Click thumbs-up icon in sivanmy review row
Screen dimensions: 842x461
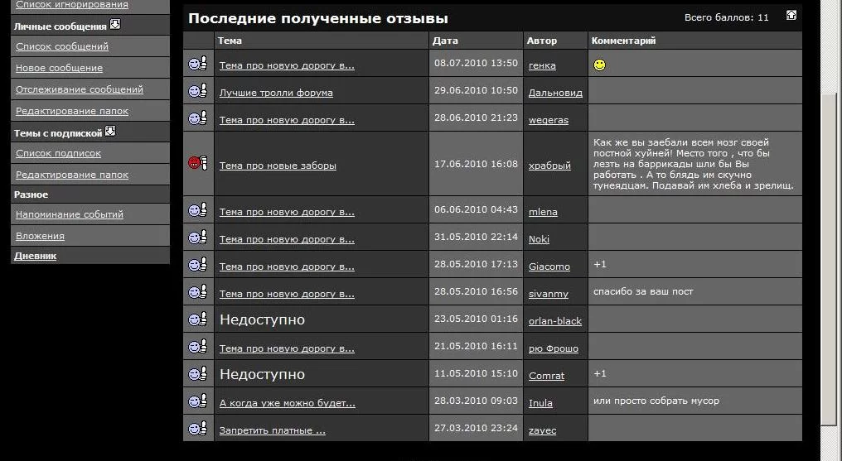198,292
